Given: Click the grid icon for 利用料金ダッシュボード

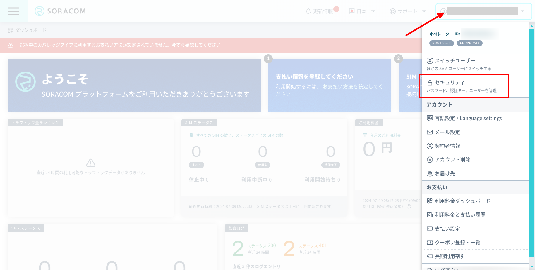Looking at the screenshot, I should click(x=430, y=201).
